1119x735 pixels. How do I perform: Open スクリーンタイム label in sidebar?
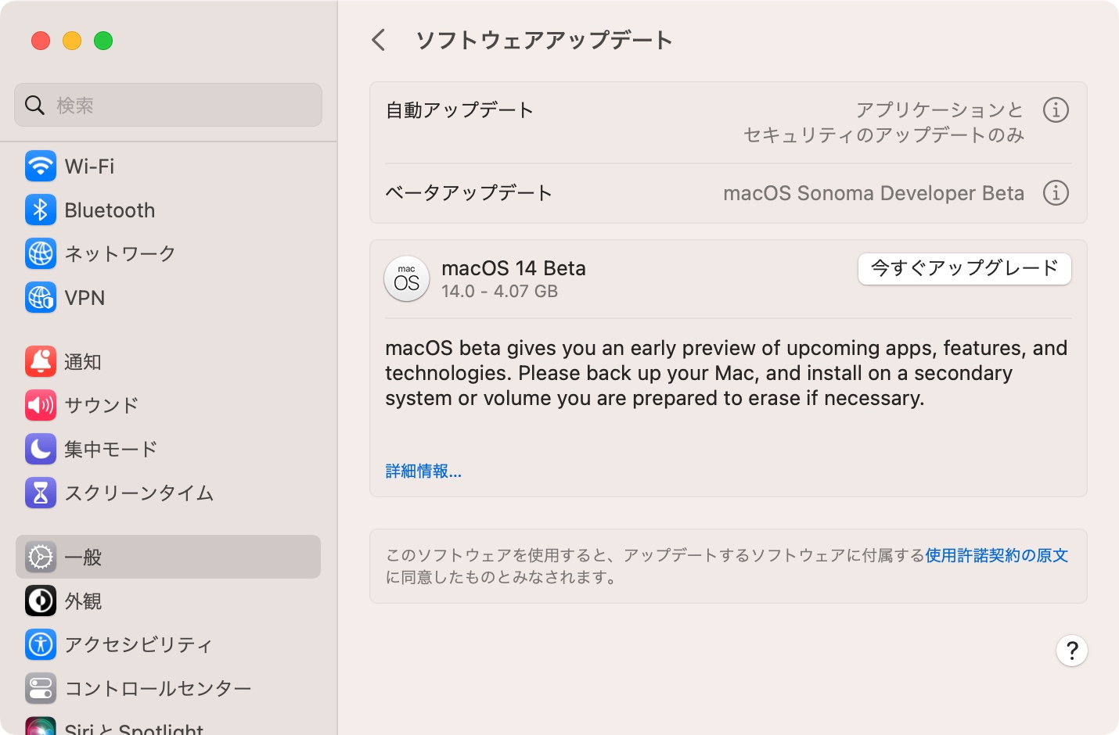(x=139, y=493)
